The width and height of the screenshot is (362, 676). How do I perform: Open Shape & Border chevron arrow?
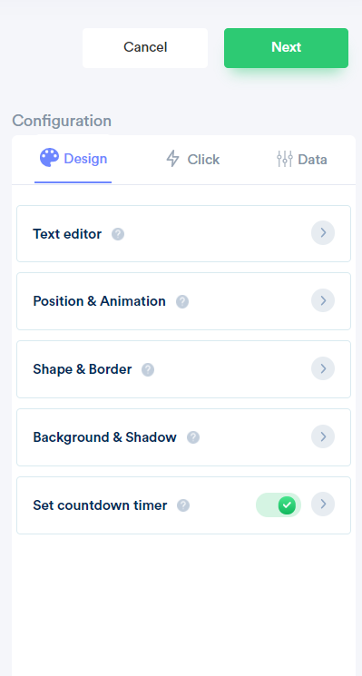323,368
